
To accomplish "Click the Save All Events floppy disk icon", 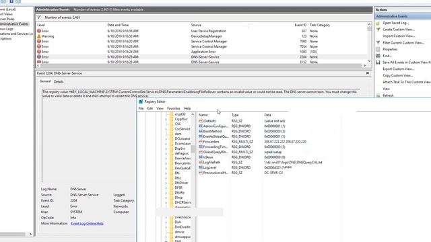I will (378, 63).
